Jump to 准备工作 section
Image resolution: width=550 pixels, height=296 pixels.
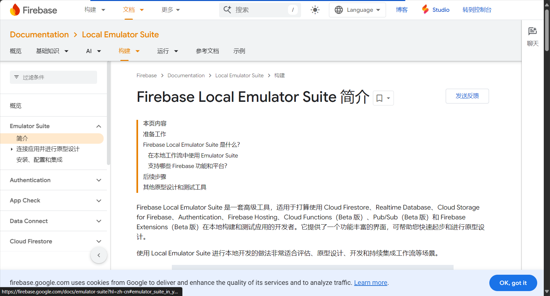click(x=154, y=134)
